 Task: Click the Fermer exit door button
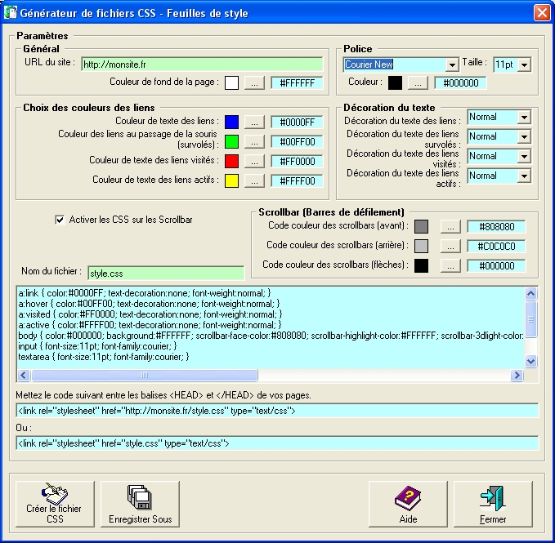coord(493,504)
